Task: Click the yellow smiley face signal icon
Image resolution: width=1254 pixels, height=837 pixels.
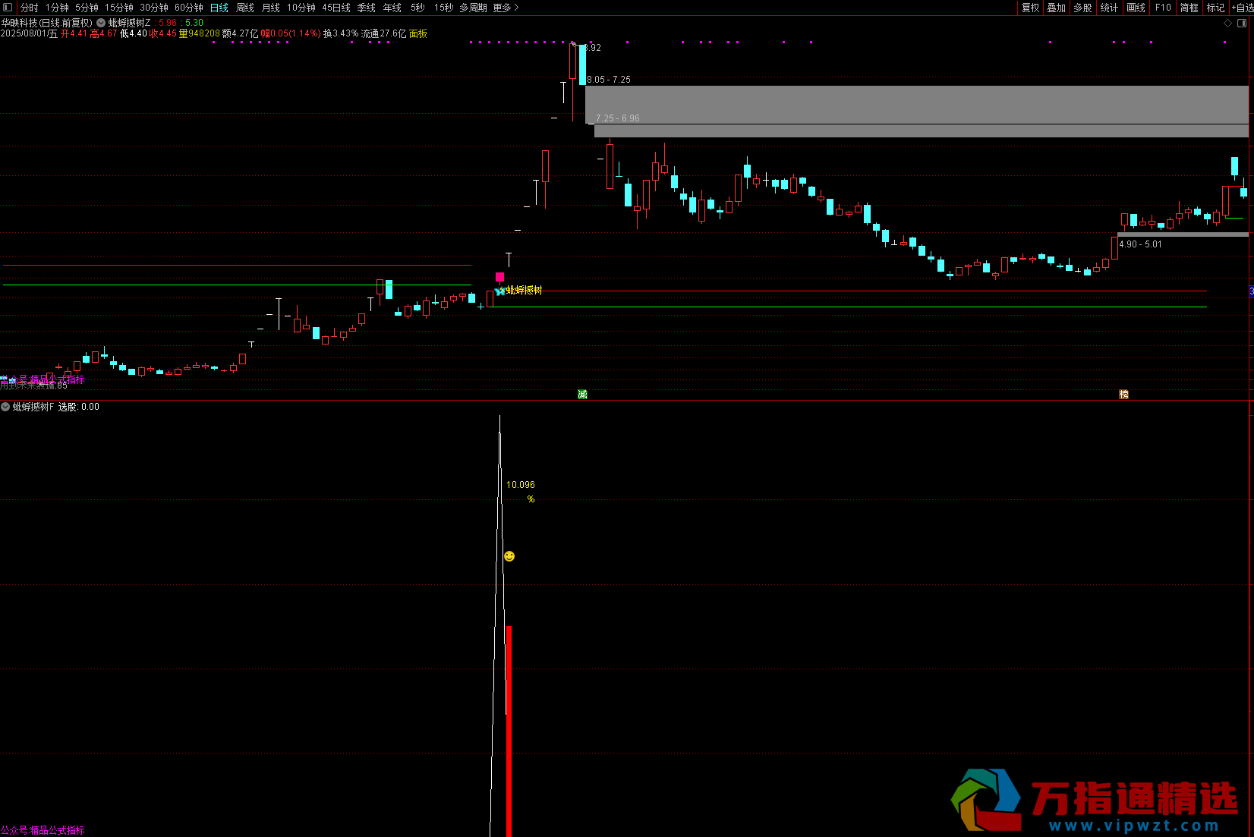Action: pyautogui.click(x=509, y=556)
